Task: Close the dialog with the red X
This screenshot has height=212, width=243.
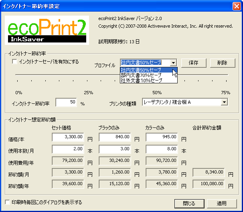Action: pyautogui.click(x=237, y=6)
